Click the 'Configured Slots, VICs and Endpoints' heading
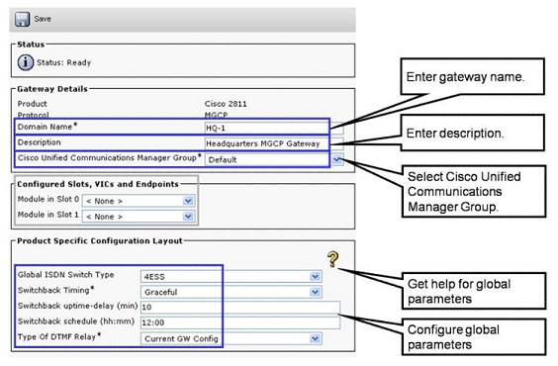The width and height of the screenshot is (558, 366). pos(98,184)
